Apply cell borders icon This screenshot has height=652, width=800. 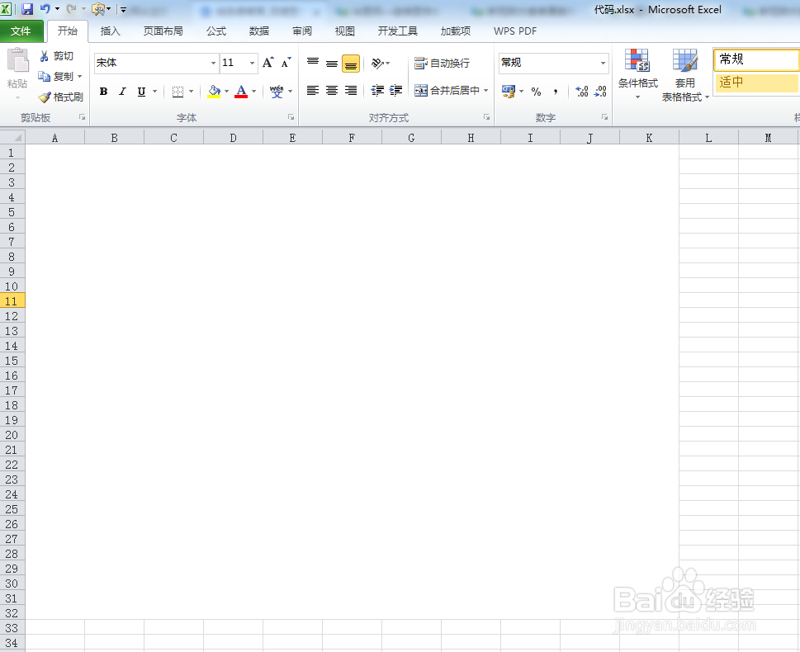(x=178, y=92)
